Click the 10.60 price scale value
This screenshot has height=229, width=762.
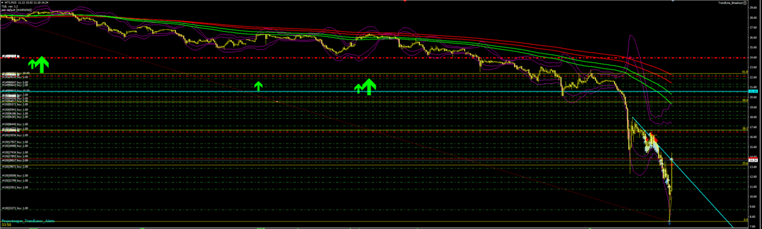click(753, 197)
